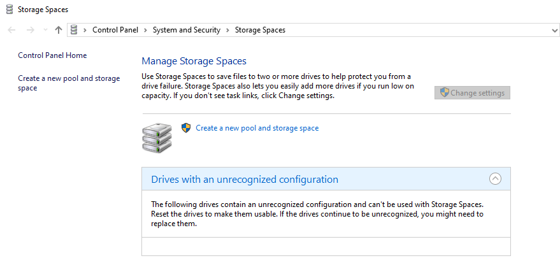The height and width of the screenshot is (279, 560).
Task: Expand the address bar history dropdown
Action: pyautogui.click(x=554, y=30)
